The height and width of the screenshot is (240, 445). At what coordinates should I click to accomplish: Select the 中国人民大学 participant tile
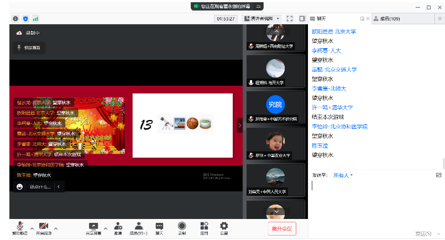pyautogui.click(x=275, y=180)
